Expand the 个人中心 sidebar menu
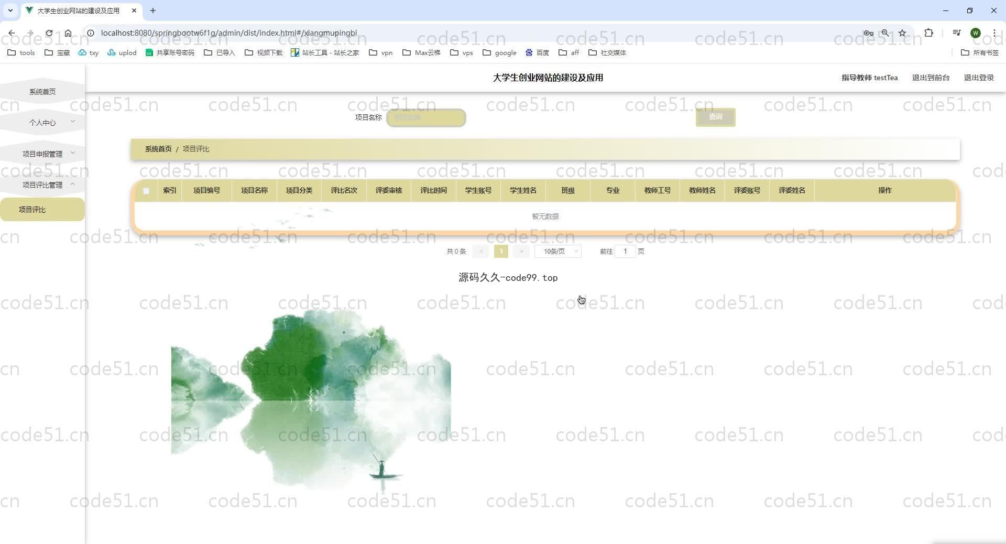 [x=42, y=123]
